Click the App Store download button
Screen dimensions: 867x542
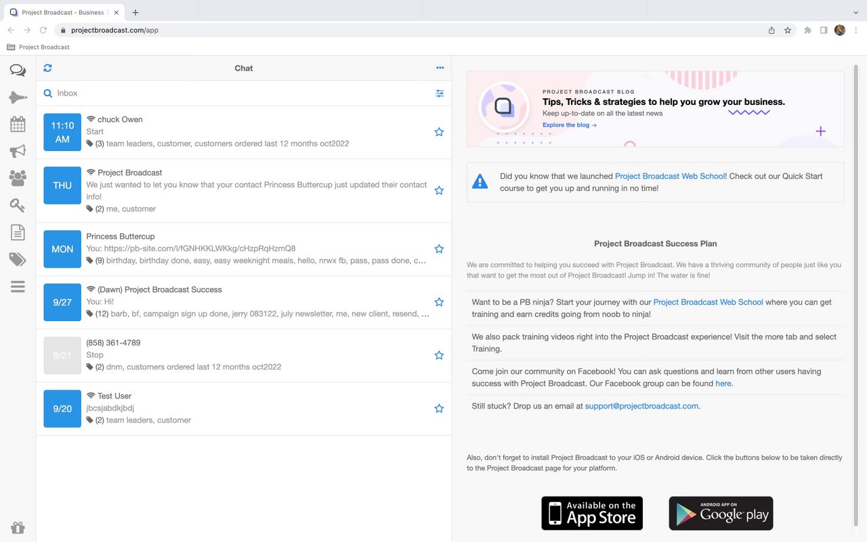[592, 513]
